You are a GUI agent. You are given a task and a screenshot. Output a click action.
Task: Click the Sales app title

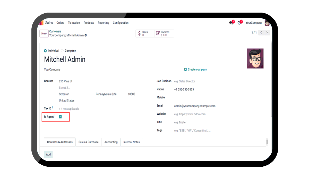pos(49,23)
